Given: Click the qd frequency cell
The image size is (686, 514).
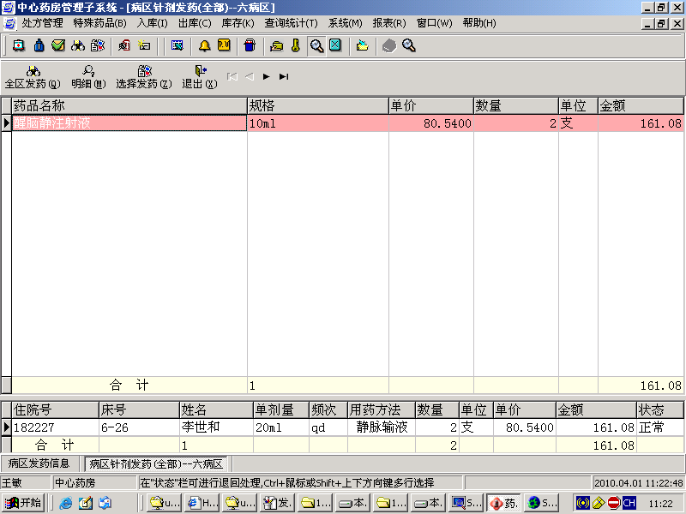Looking at the screenshot, I should point(328,427).
